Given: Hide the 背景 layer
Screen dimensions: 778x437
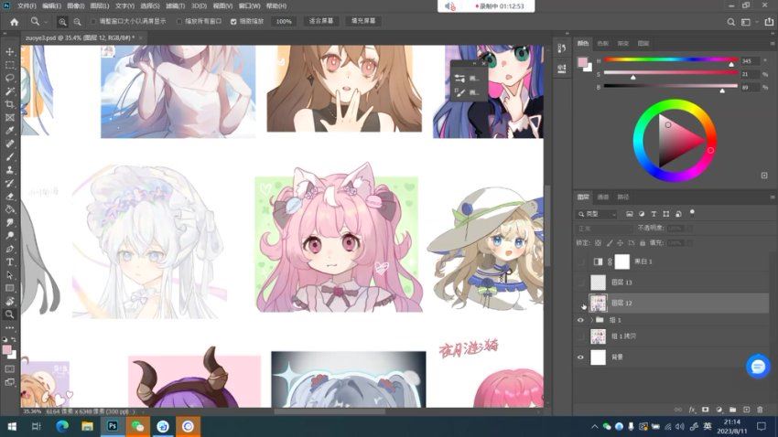Looking at the screenshot, I should [580, 357].
